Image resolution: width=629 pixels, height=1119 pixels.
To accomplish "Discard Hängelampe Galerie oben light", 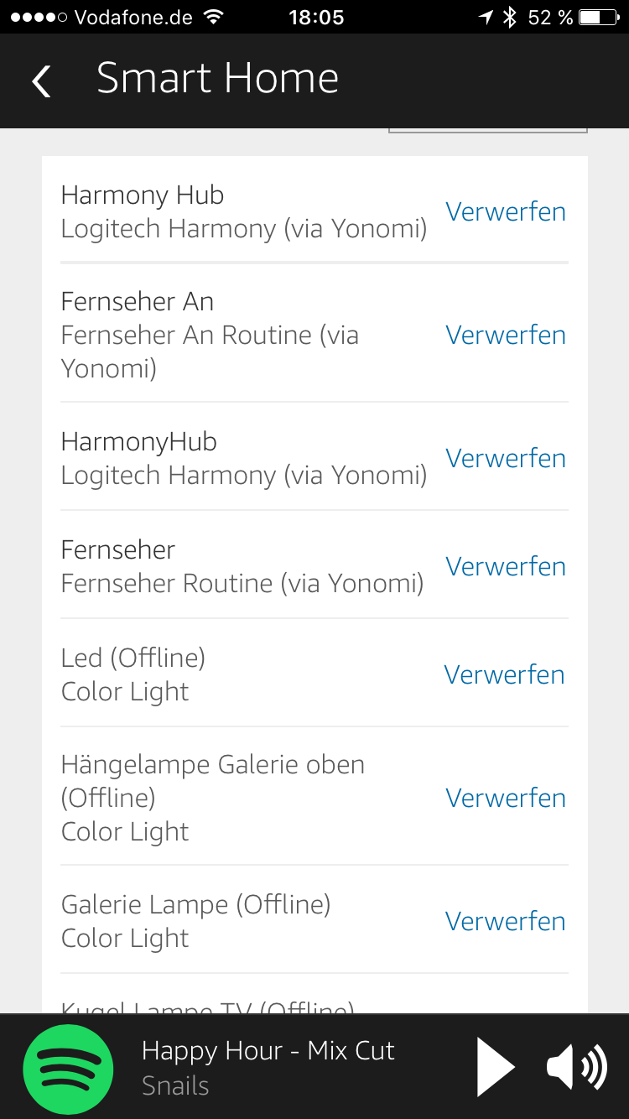I will [x=506, y=798].
